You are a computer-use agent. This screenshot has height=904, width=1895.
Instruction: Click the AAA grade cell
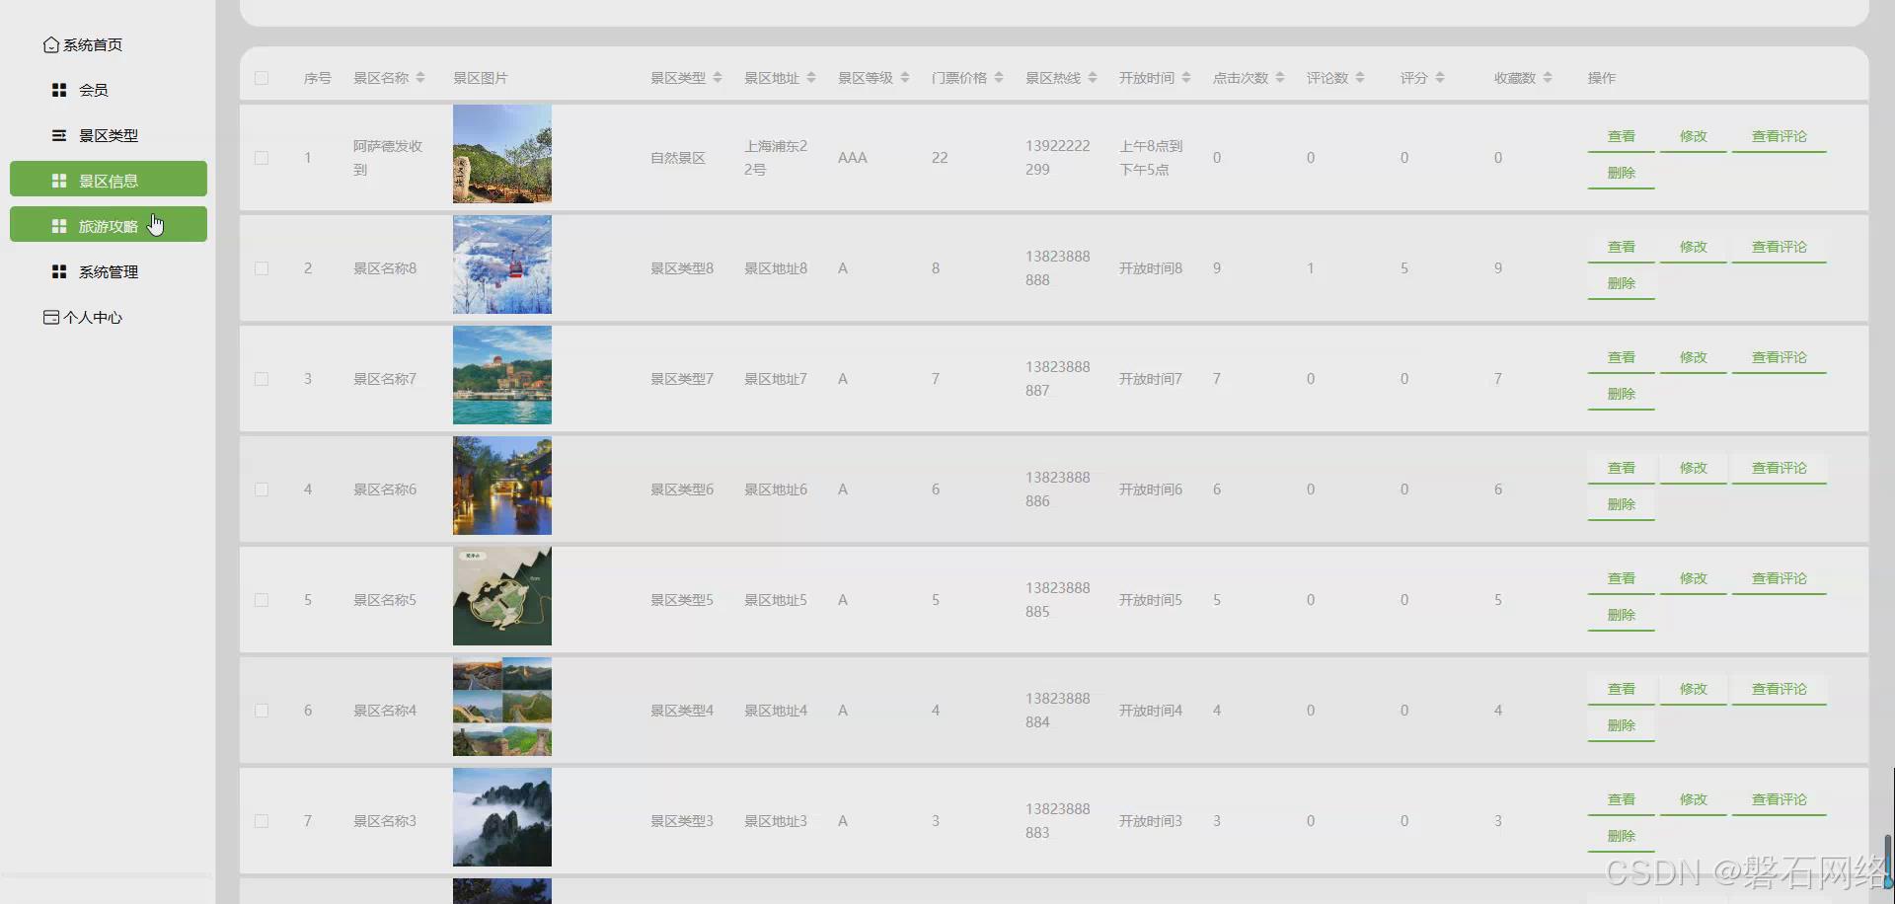(x=853, y=158)
